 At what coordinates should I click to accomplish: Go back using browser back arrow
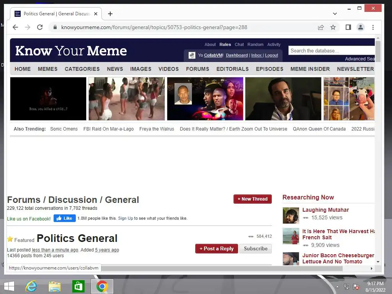point(15,27)
